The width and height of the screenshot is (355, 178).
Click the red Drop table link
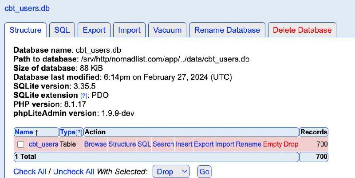tap(291, 144)
